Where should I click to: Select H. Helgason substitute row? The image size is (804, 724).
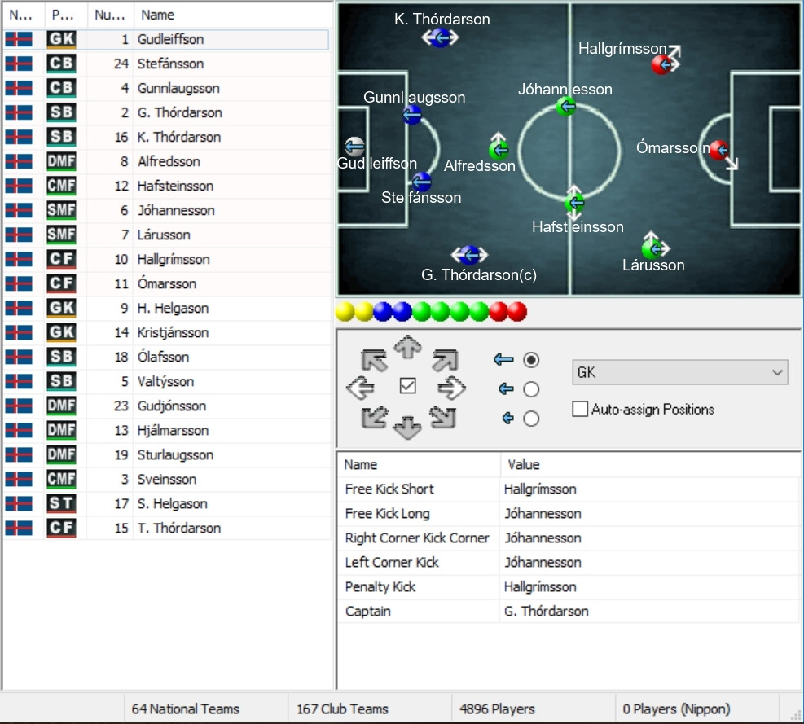tap(166, 308)
